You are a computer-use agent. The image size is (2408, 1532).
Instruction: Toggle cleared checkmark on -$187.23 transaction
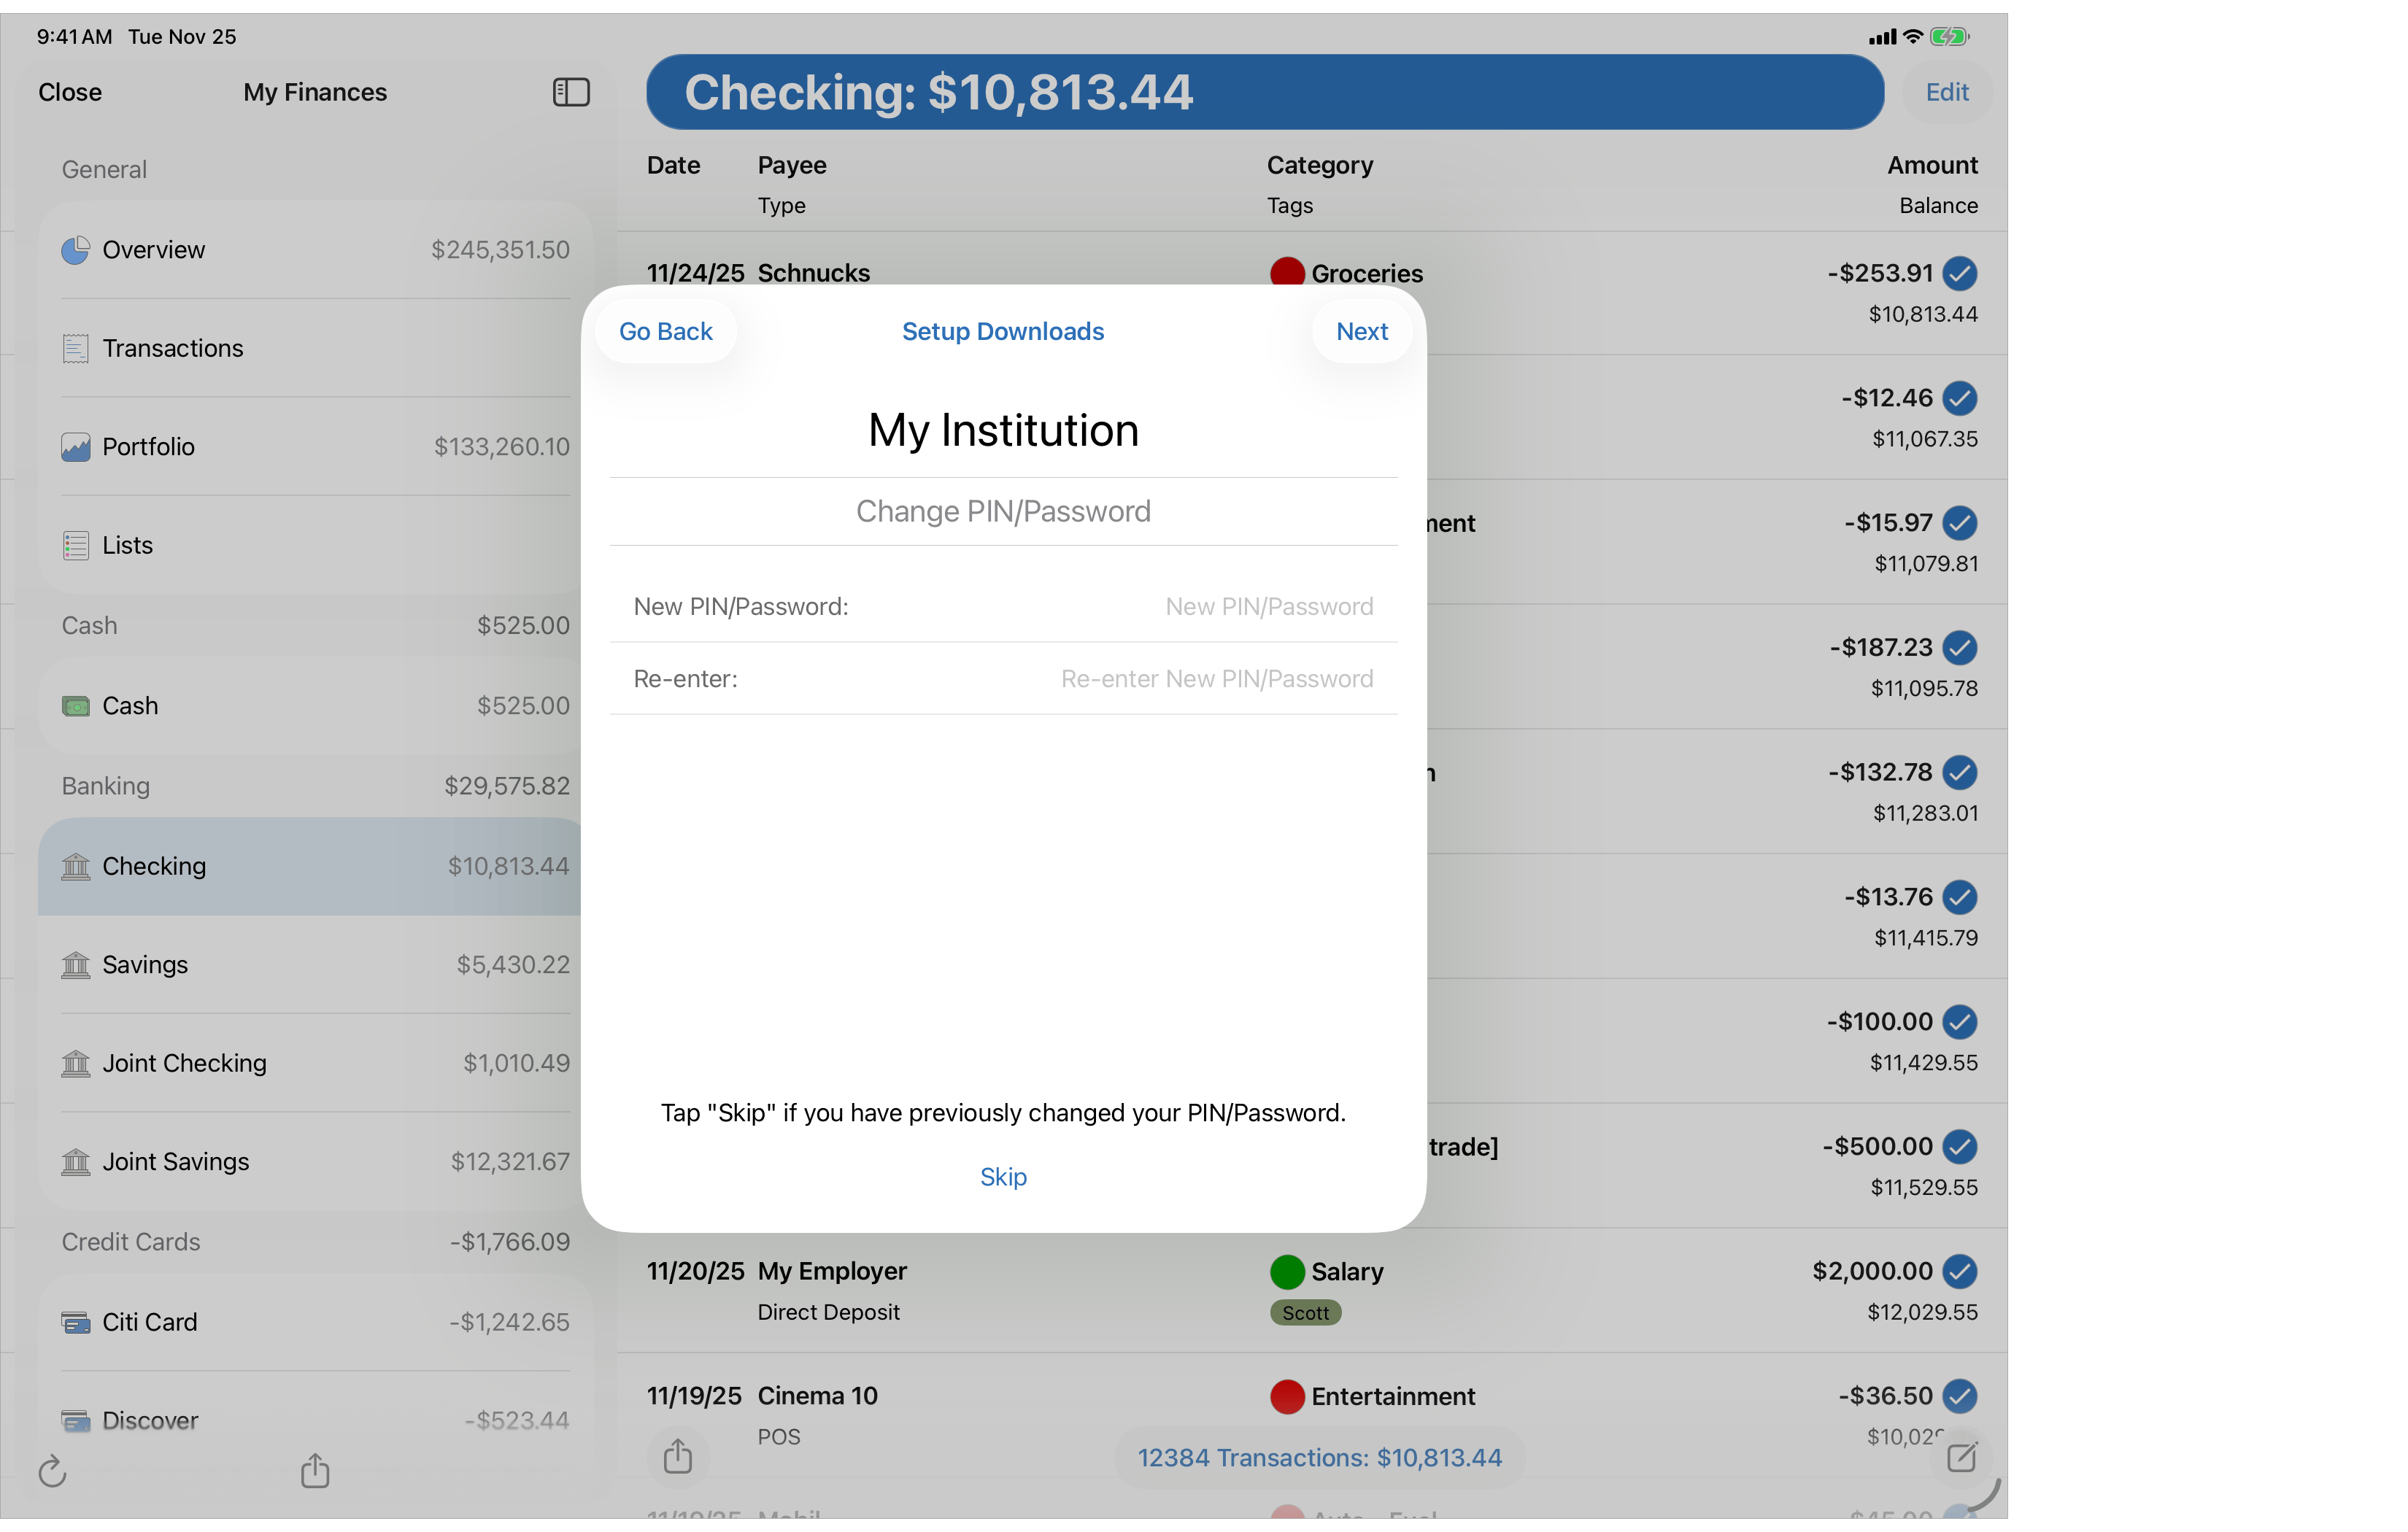pyautogui.click(x=1959, y=648)
